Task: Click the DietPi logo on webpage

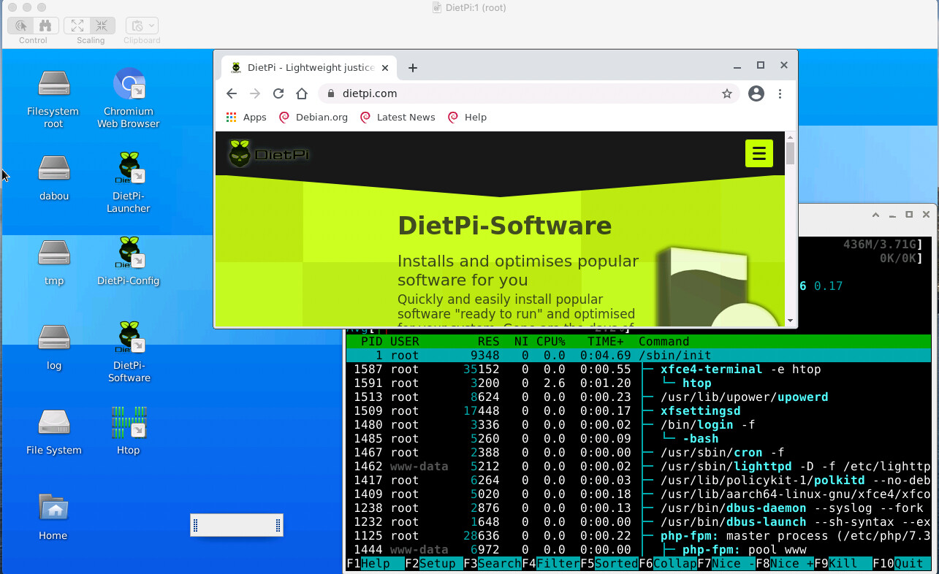Action: point(268,154)
